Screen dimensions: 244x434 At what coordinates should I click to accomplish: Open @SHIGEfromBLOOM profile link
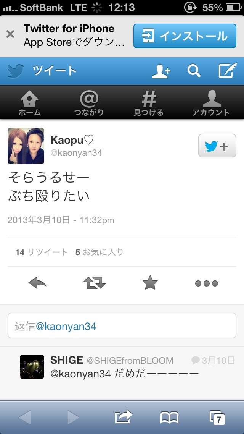tap(130, 360)
